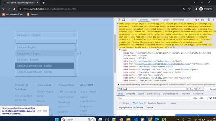
Task: Select the Properties pane tab
Action: [186, 94]
